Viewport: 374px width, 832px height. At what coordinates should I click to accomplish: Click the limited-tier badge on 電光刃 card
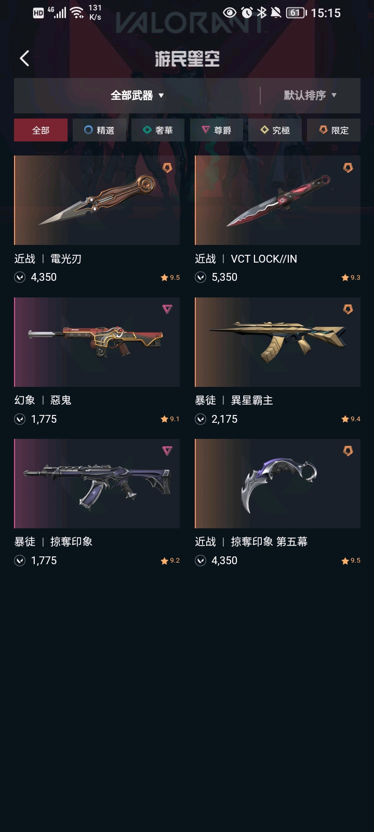[x=167, y=168]
